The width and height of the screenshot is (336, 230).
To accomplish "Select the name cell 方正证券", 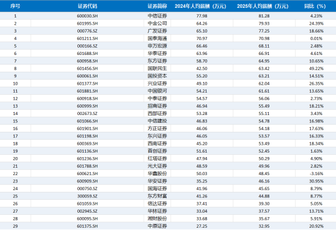I will (x=157, y=128).
